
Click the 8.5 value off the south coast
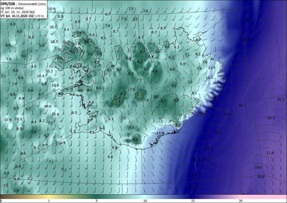(115, 147)
